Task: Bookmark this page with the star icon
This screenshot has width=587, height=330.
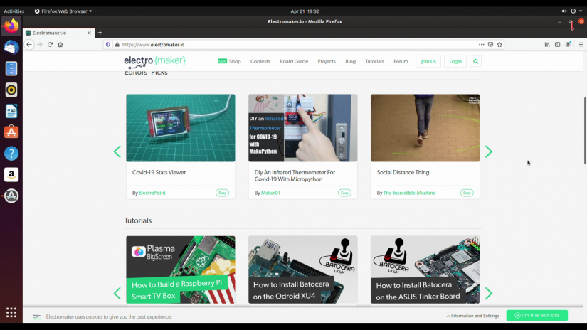Action: point(500,44)
